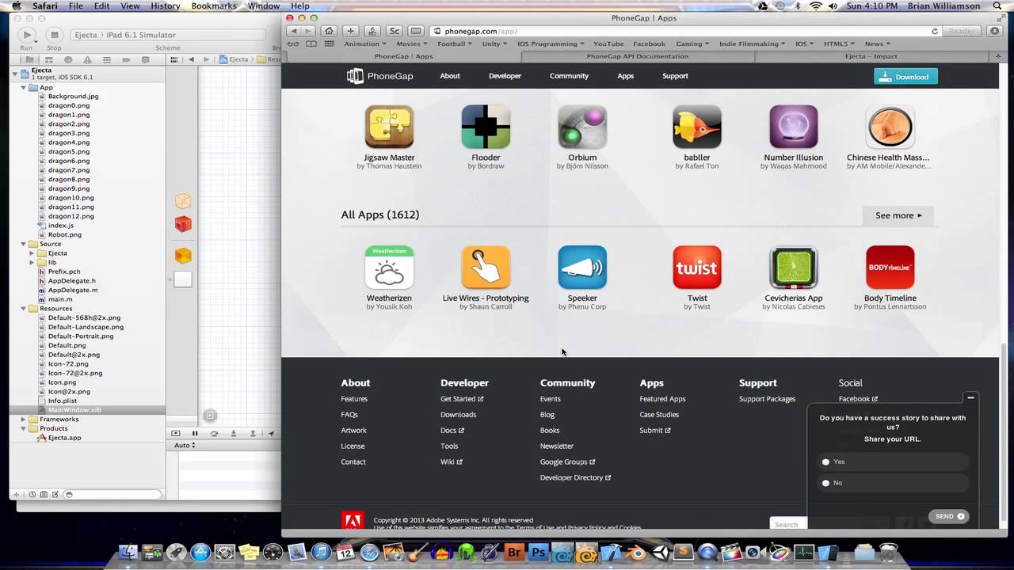Open the Live Wires Prototyping app icon

[486, 268]
